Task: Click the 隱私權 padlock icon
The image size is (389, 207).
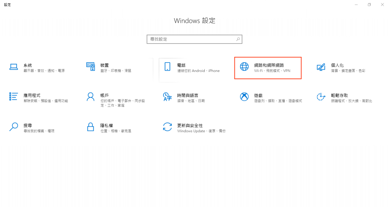Action: coord(90,127)
